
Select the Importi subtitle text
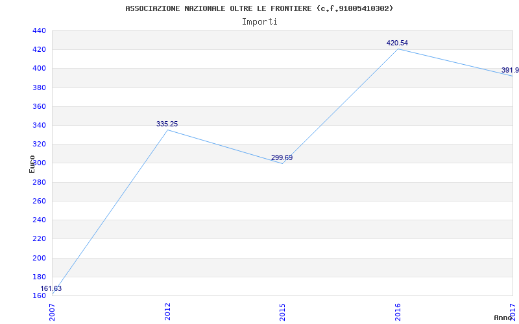pyautogui.click(x=259, y=22)
